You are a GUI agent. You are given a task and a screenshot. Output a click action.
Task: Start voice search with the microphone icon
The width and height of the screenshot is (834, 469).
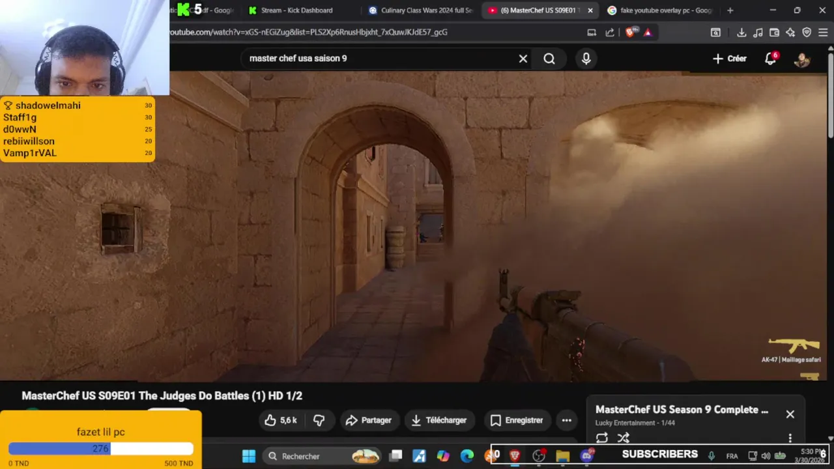[x=586, y=59]
